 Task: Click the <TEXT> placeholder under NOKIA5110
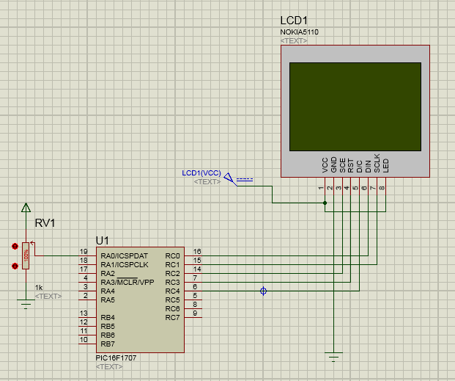point(294,40)
